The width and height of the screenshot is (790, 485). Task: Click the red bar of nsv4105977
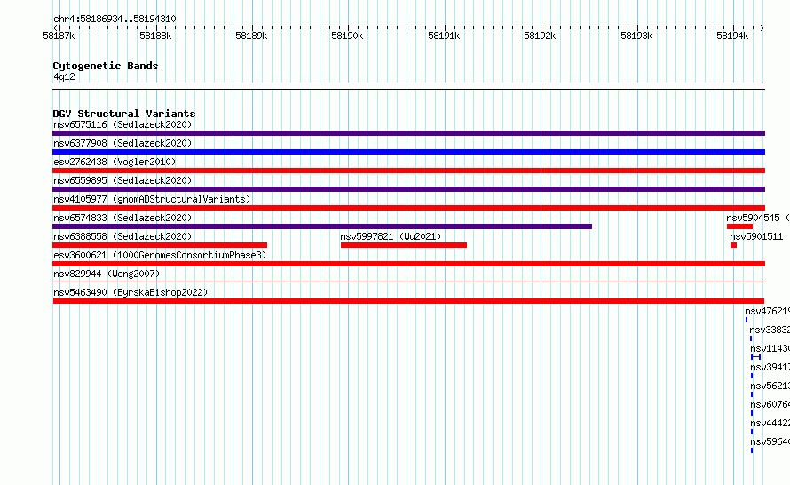[408, 208]
